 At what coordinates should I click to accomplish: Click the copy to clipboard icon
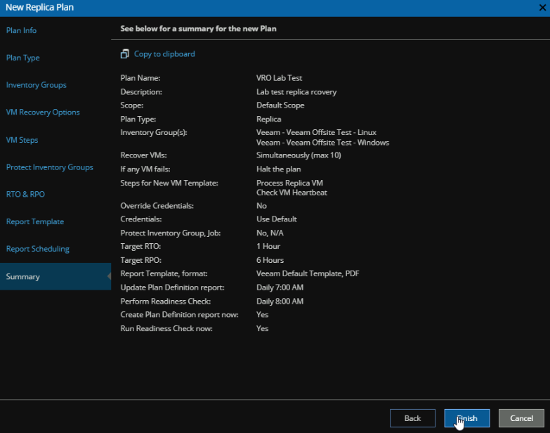tap(124, 53)
